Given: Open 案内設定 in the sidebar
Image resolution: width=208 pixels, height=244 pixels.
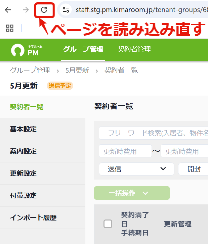Looking at the screenshot, I should (x=43, y=151).
